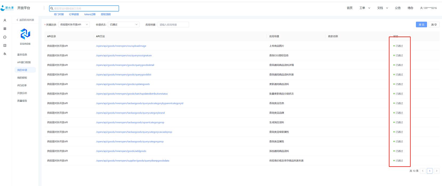442x186 pixels.
Task: Open the list document icon in left rail
Action: 5,46
